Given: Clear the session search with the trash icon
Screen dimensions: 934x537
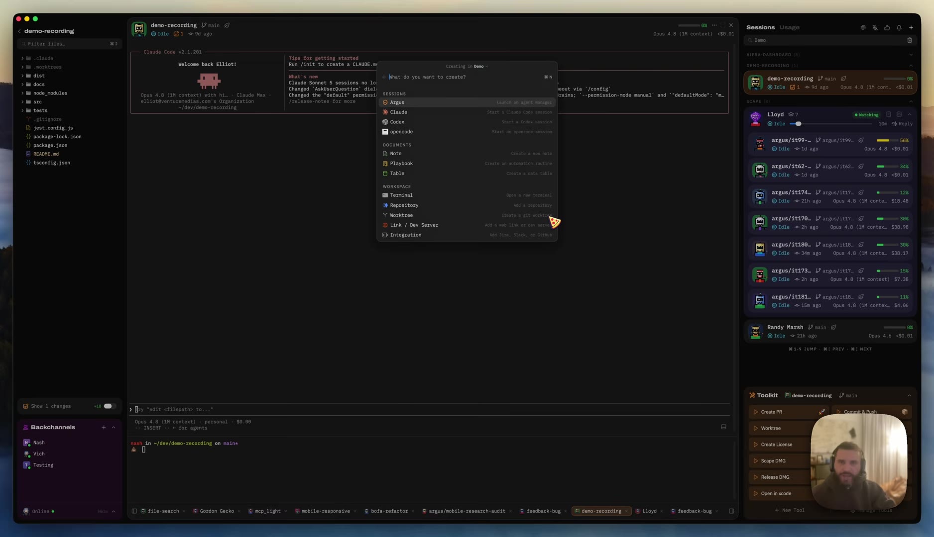Looking at the screenshot, I should (910, 40).
